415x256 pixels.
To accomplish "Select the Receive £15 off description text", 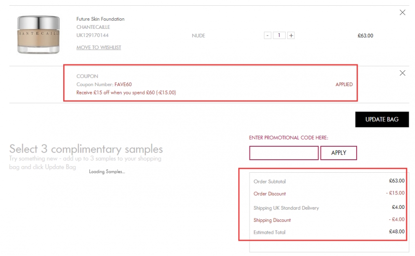I will [126, 93].
